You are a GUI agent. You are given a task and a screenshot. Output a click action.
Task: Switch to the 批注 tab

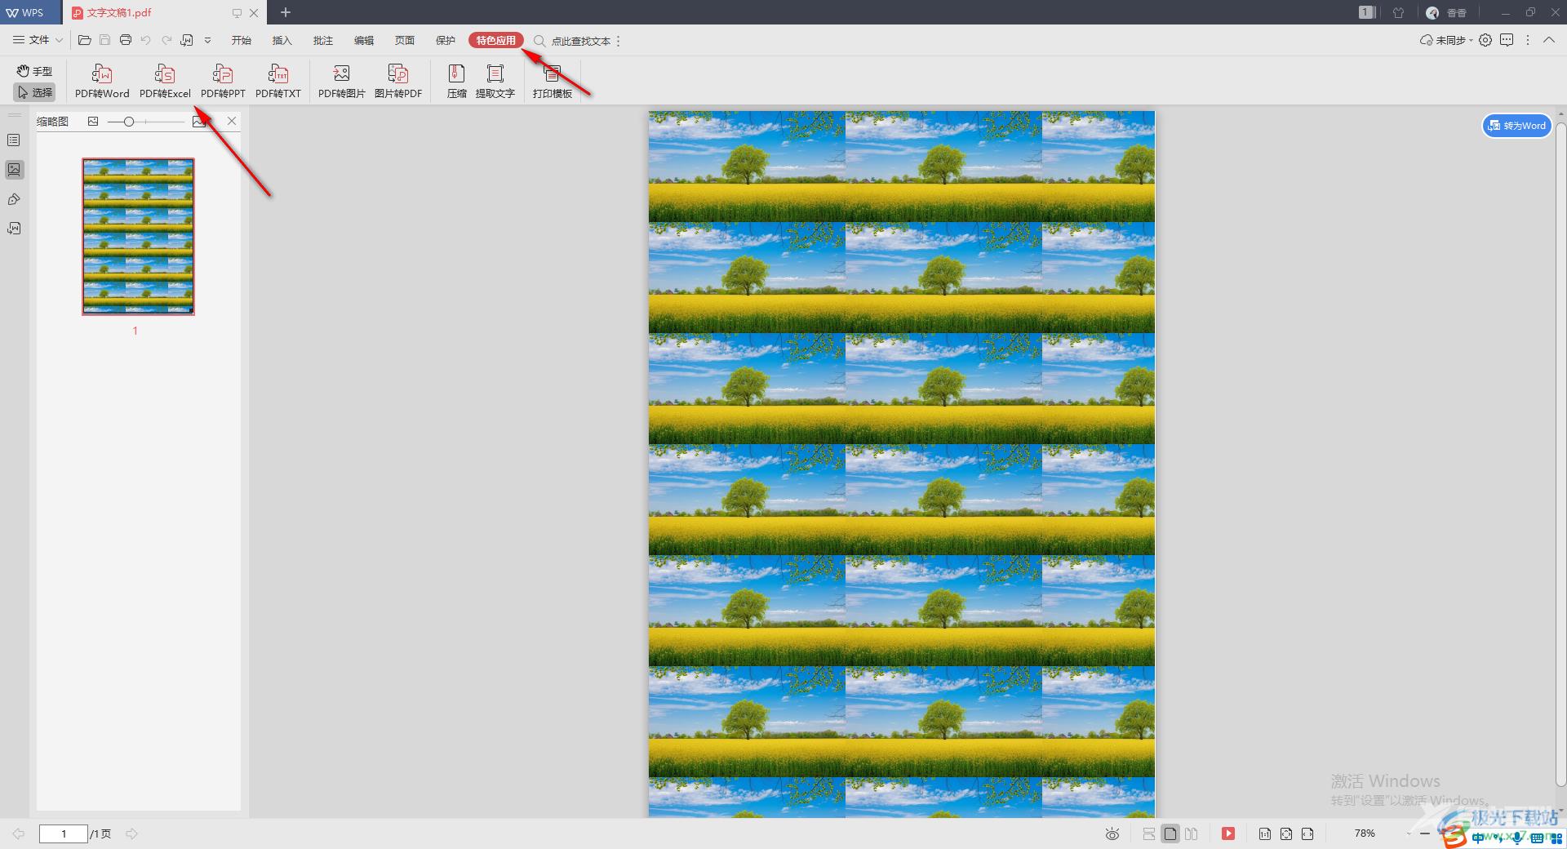pos(323,40)
